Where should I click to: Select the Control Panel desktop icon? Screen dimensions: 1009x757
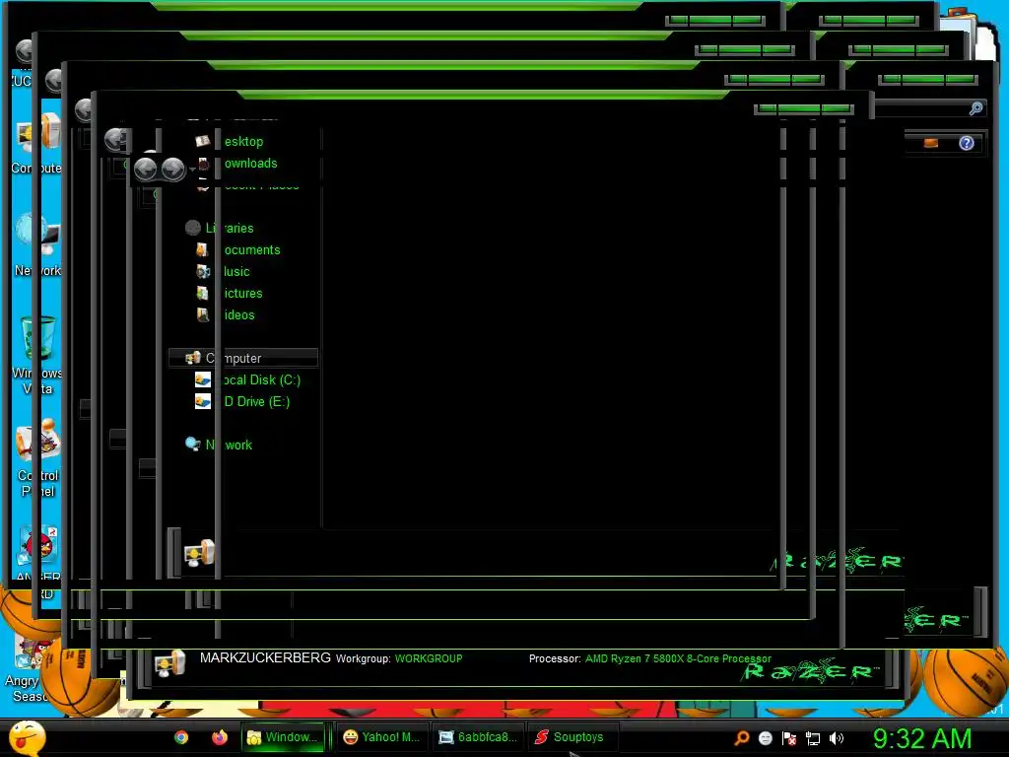38,457
